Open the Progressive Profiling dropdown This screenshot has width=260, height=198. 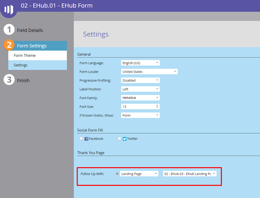pyautogui.click(x=140, y=80)
